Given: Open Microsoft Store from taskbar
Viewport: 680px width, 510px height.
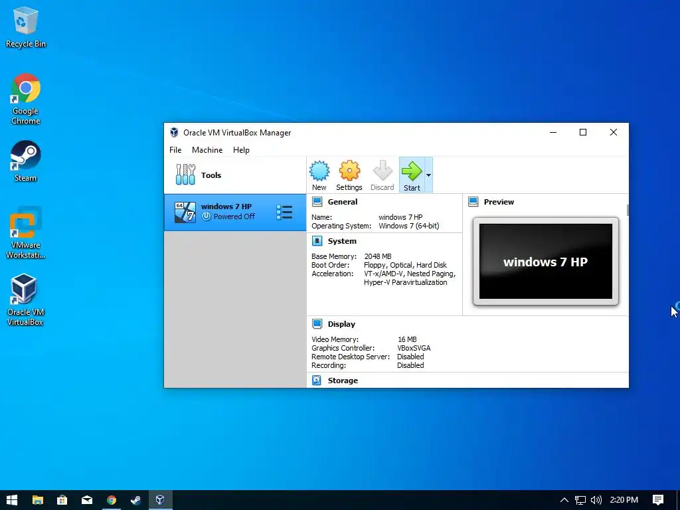Looking at the screenshot, I should 62,500.
